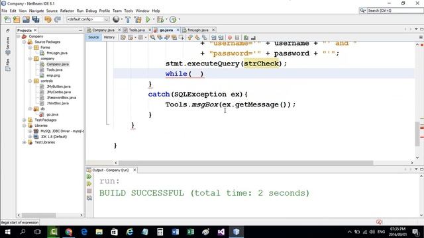The height and width of the screenshot is (238, 424).
Task: Click the Save All toolbar icon
Action: [x=36, y=19]
